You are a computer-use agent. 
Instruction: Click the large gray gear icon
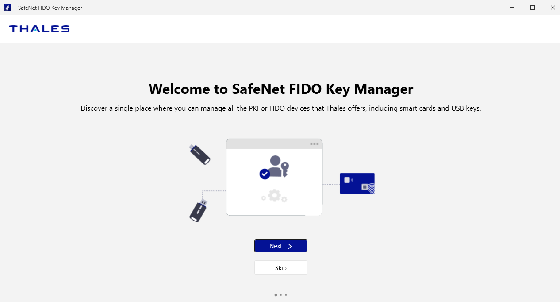275,195
